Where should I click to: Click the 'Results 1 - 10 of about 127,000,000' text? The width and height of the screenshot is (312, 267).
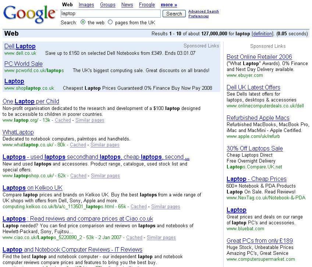coord(189,33)
